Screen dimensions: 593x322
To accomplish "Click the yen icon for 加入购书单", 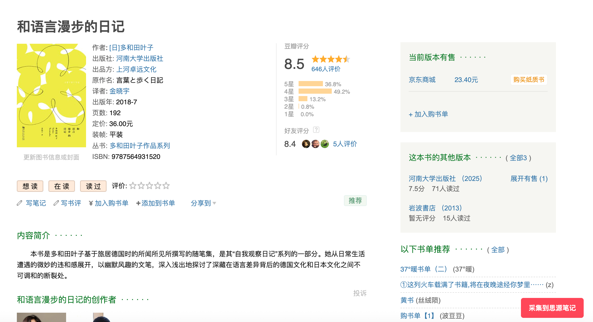I will pos(91,203).
